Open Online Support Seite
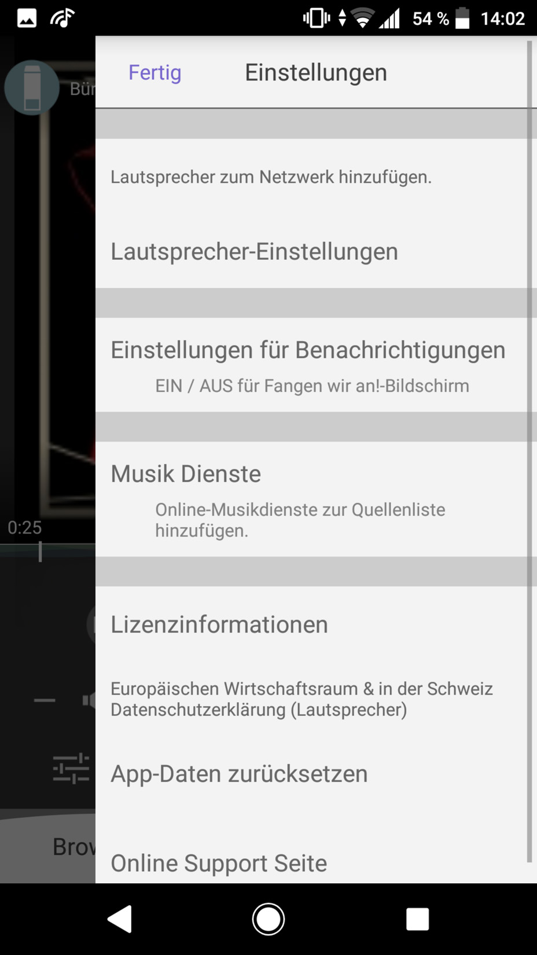This screenshot has width=537, height=955. pos(312,862)
